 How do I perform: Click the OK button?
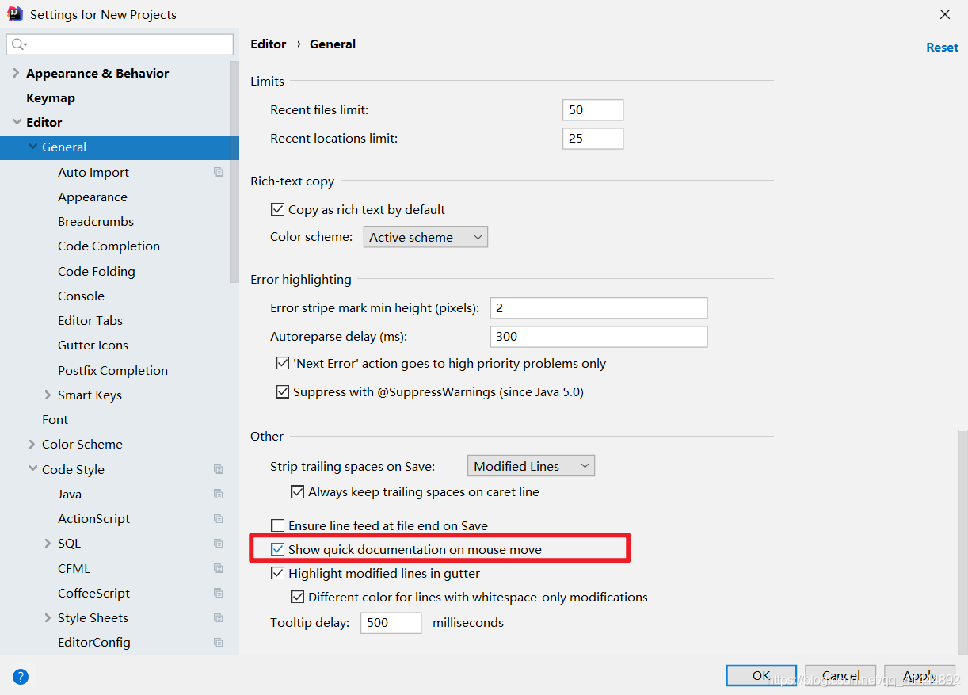(x=761, y=675)
